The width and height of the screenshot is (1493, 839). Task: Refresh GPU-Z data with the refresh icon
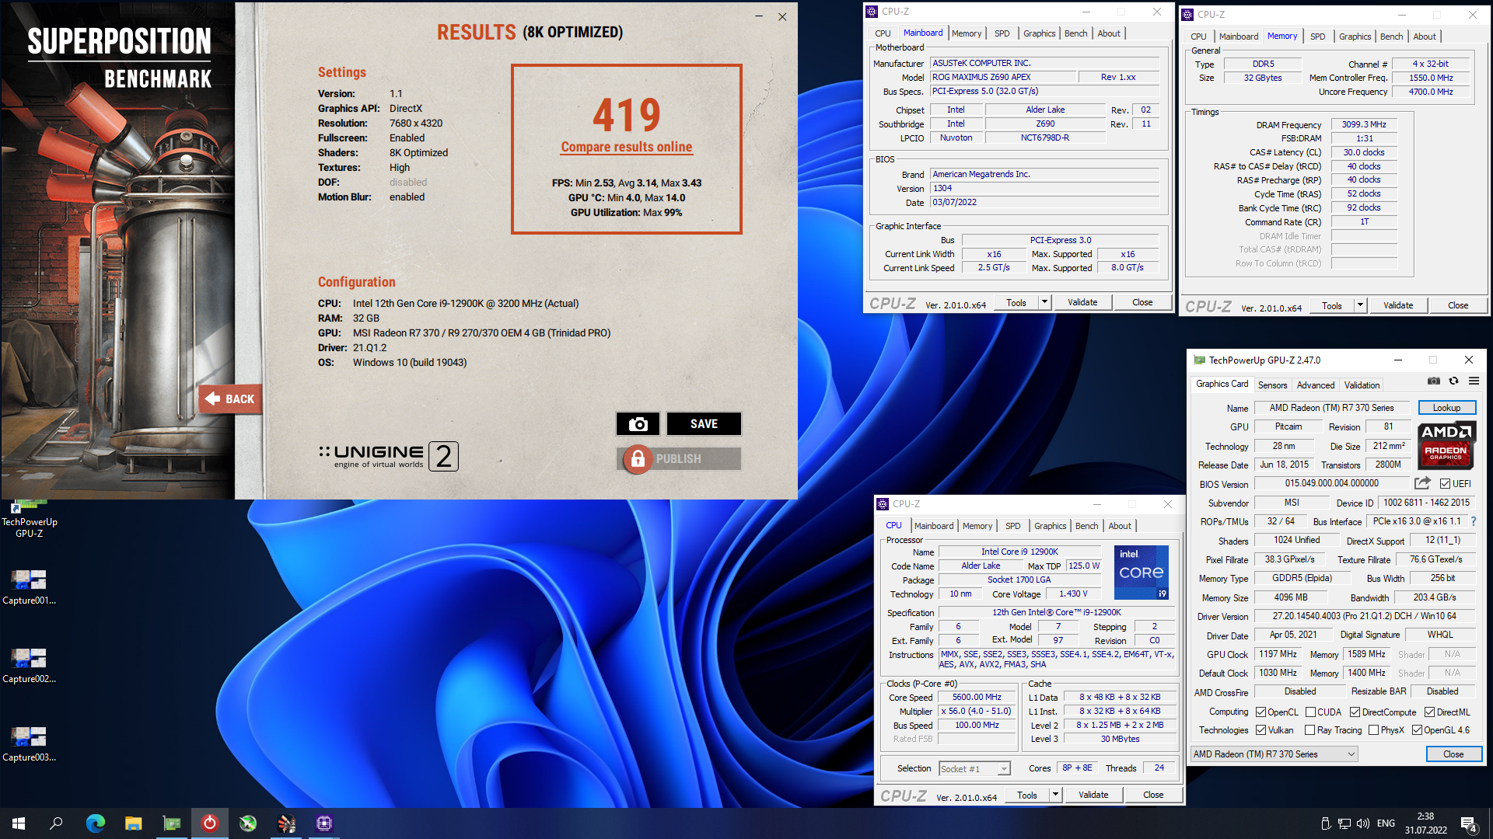pos(1453,381)
